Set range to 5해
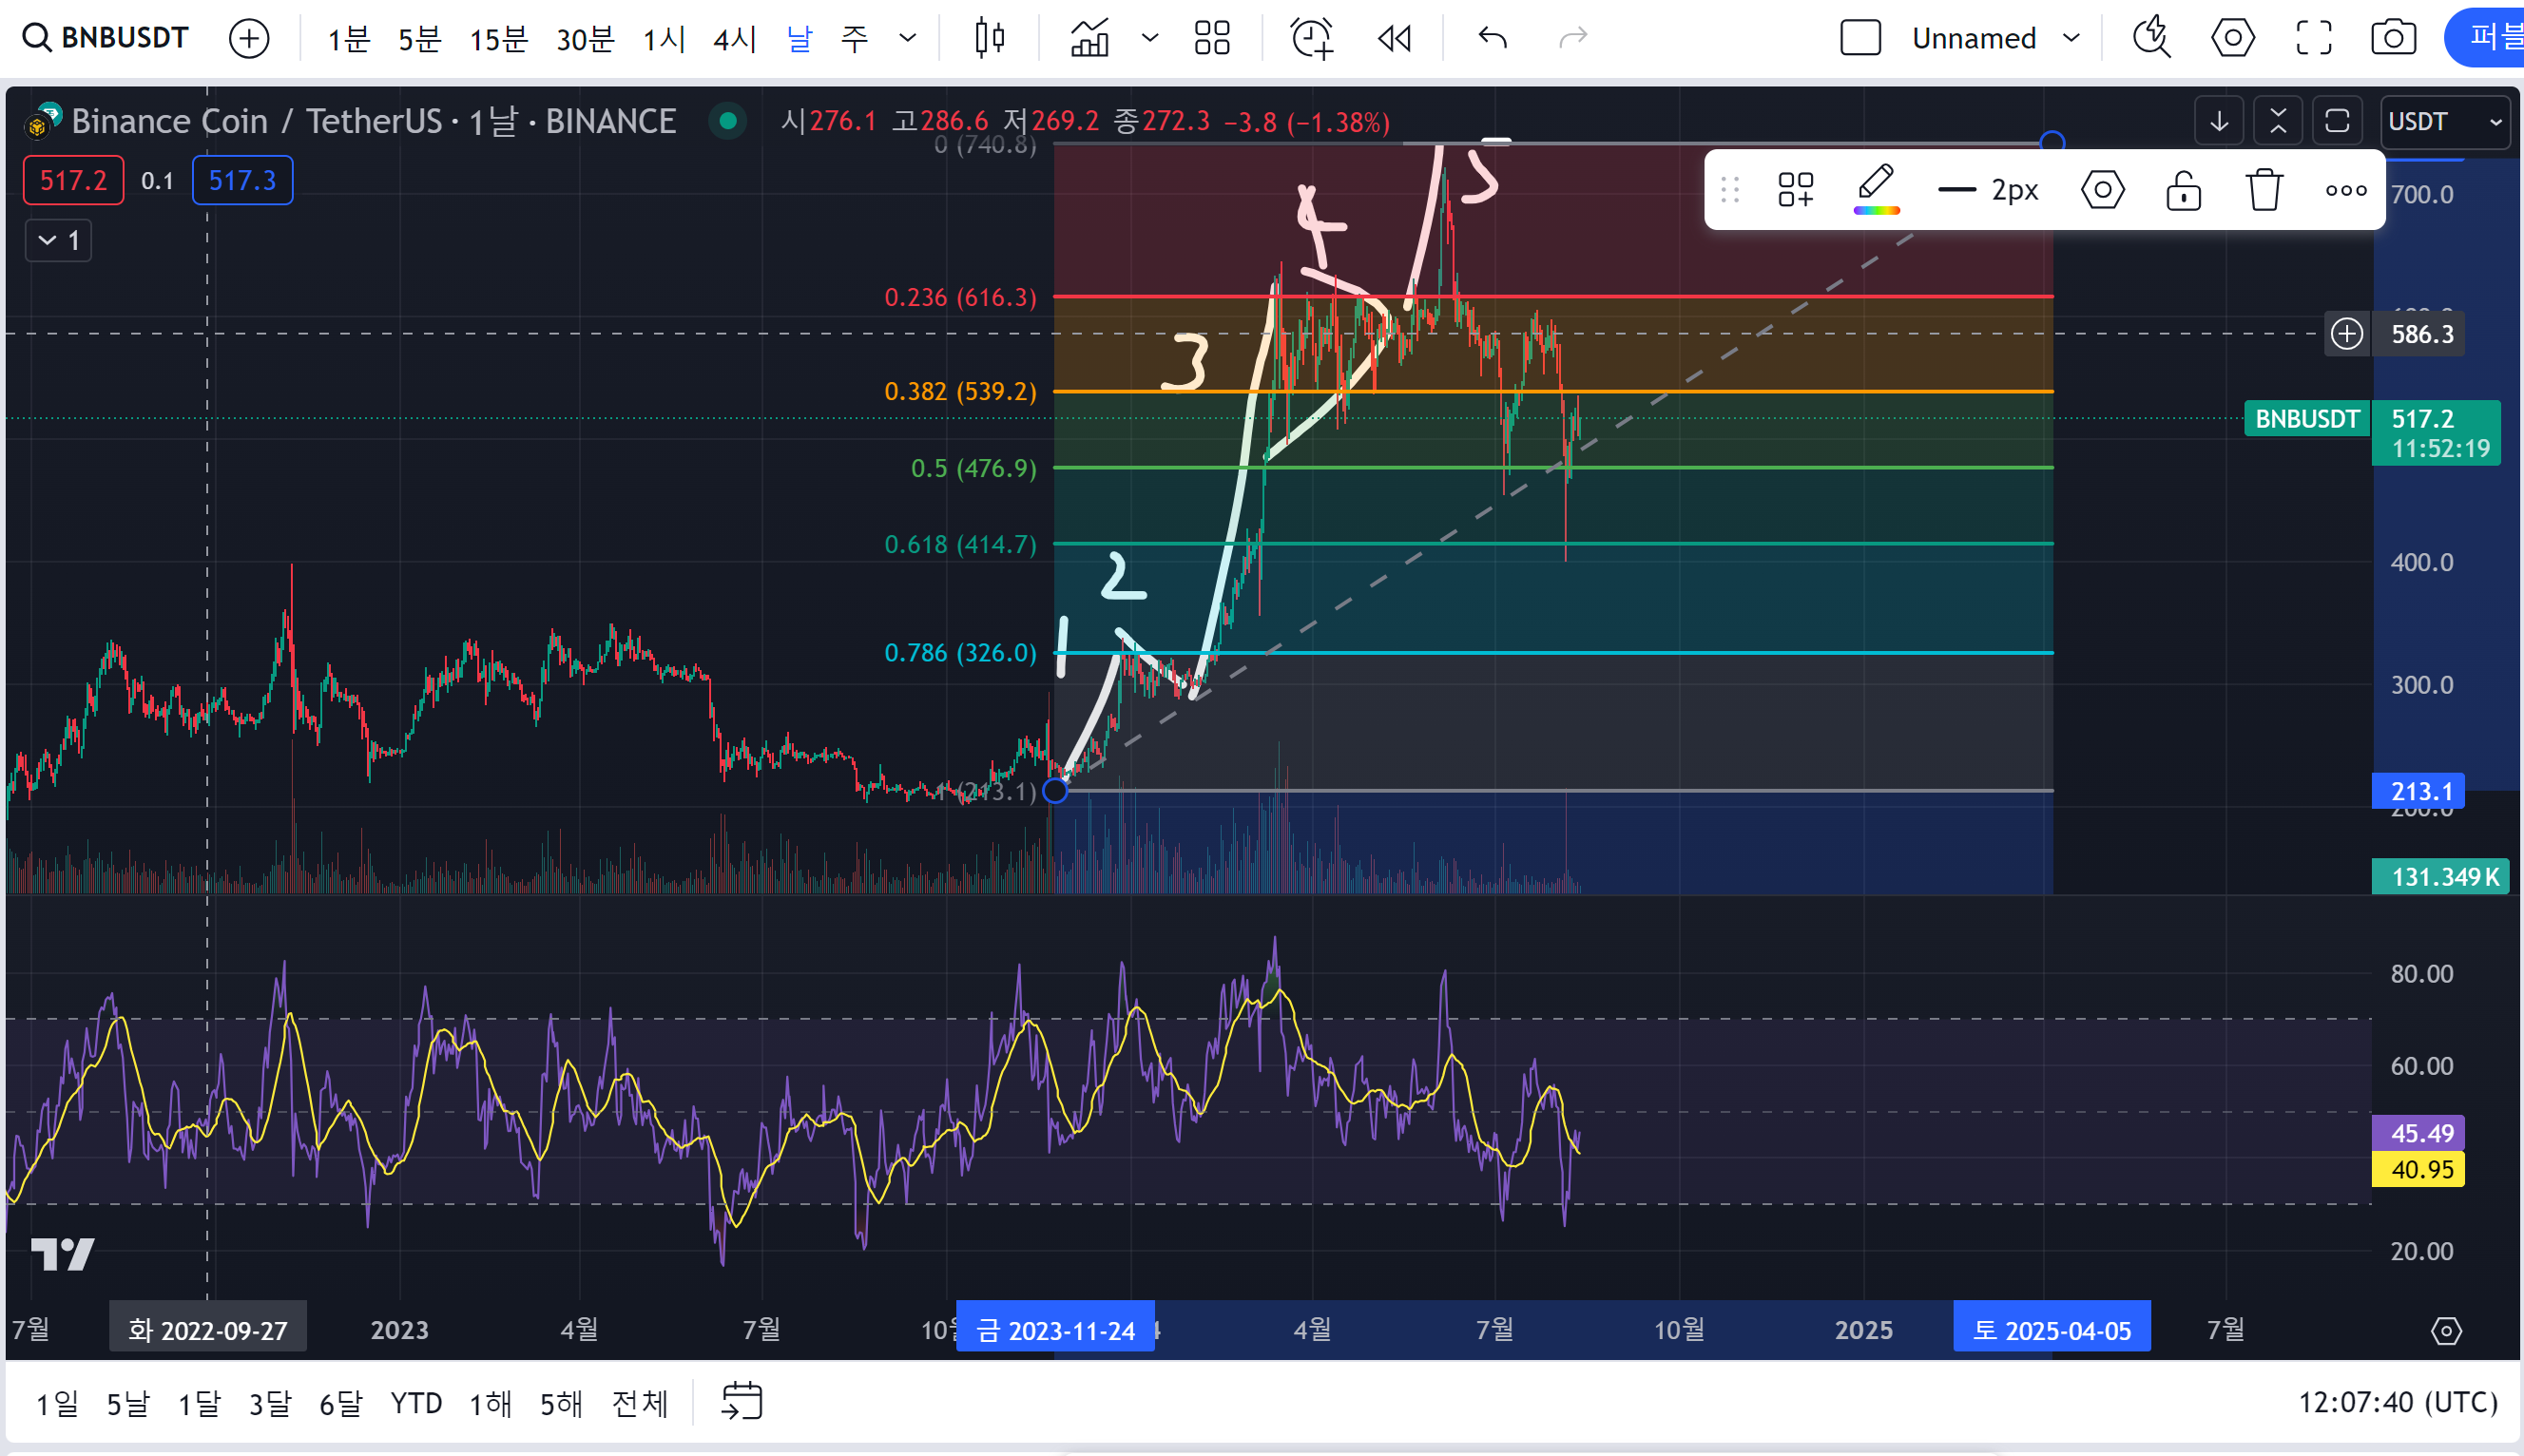Screen dimensions: 2524x1456 tap(561, 1403)
